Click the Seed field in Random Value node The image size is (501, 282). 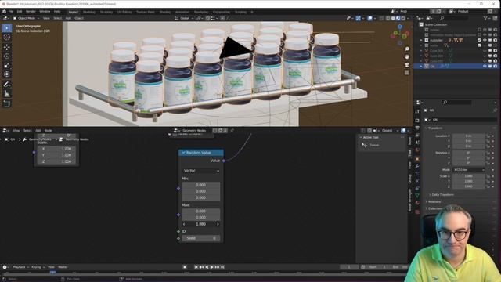(x=200, y=238)
